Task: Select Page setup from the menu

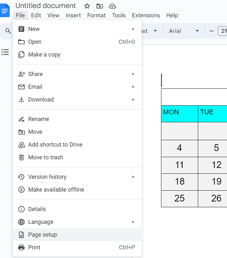Action: click(43, 235)
